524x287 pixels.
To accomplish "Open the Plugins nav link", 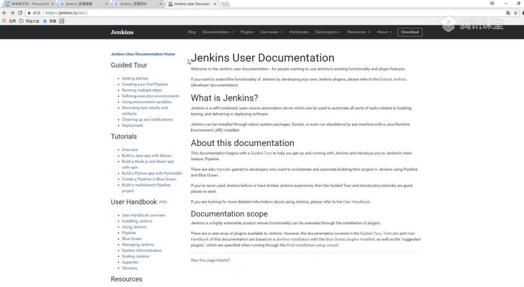I will [247, 32].
